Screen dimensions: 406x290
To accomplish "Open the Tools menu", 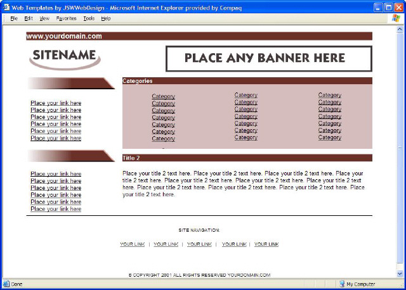I will [x=89, y=18].
